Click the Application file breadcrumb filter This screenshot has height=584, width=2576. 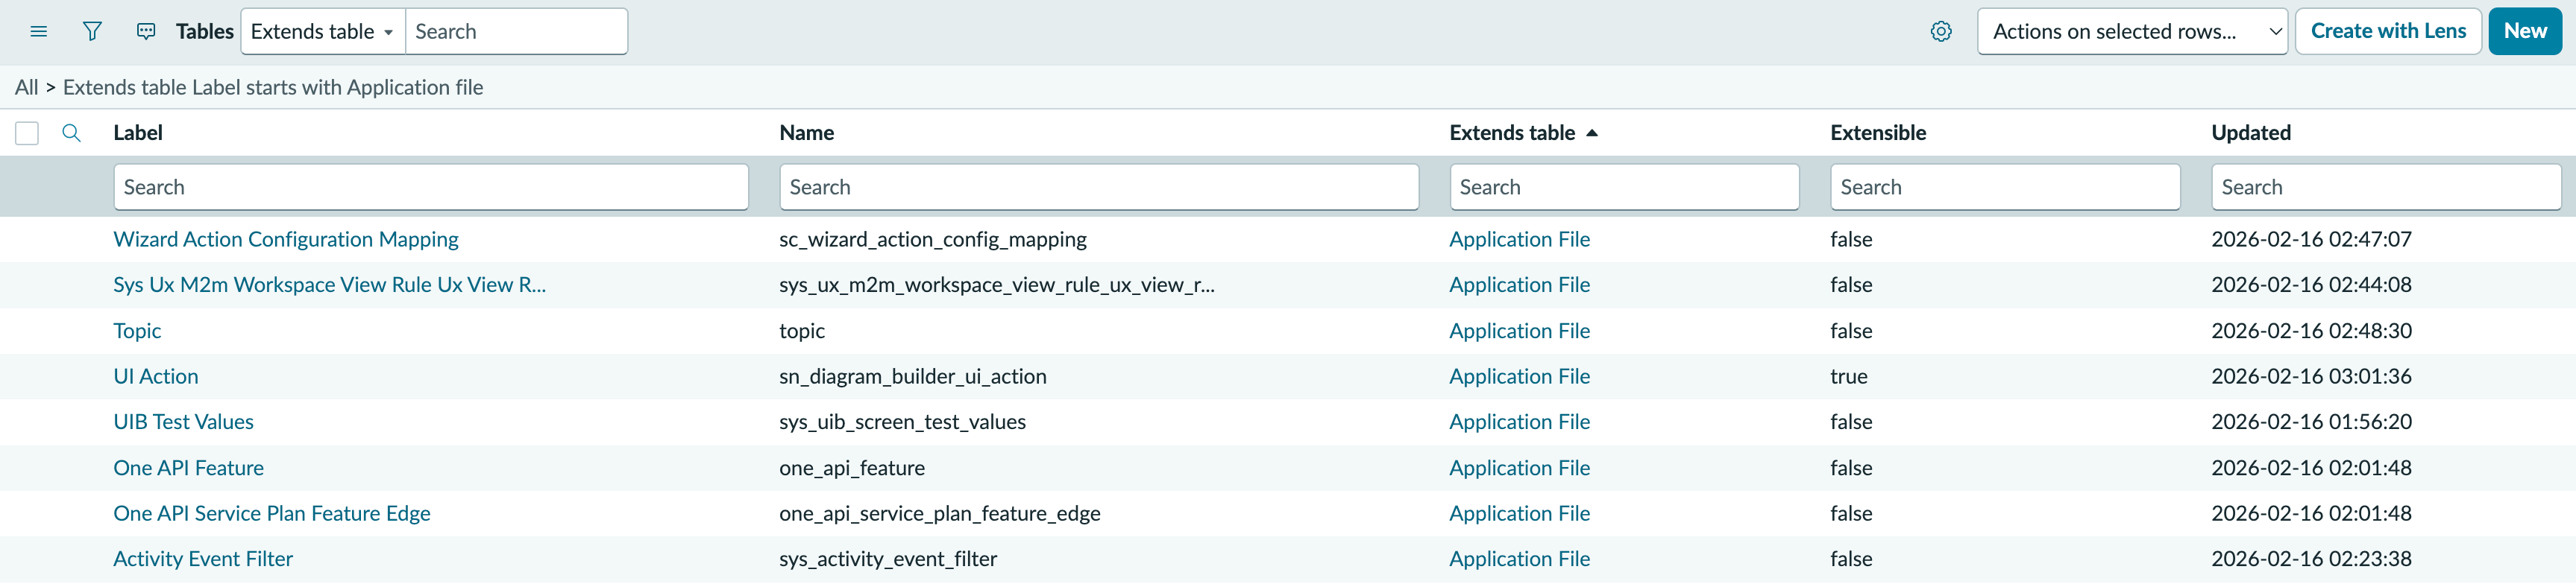click(273, 88)
